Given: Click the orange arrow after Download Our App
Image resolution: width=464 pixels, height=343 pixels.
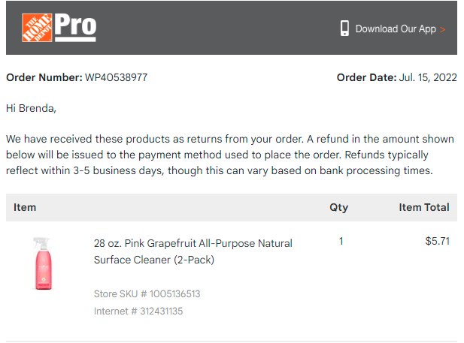Looking at the screenshot, I should (x=443, y=29).
